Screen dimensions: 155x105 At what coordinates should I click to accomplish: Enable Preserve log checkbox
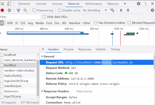[x=34, y=10]
